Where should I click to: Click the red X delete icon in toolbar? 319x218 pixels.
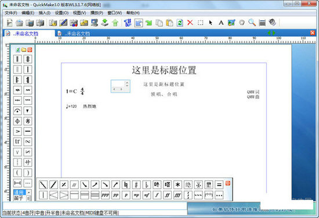tap(190, 23)
